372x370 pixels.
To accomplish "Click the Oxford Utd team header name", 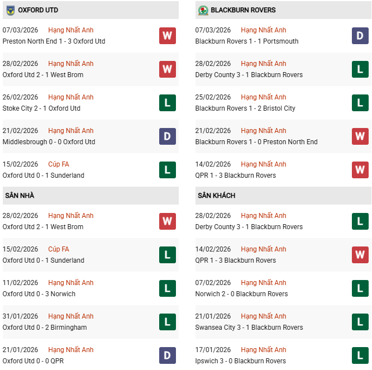I will coord(38,10).
